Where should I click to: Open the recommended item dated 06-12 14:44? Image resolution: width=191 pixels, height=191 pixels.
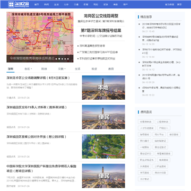point(162,51)
